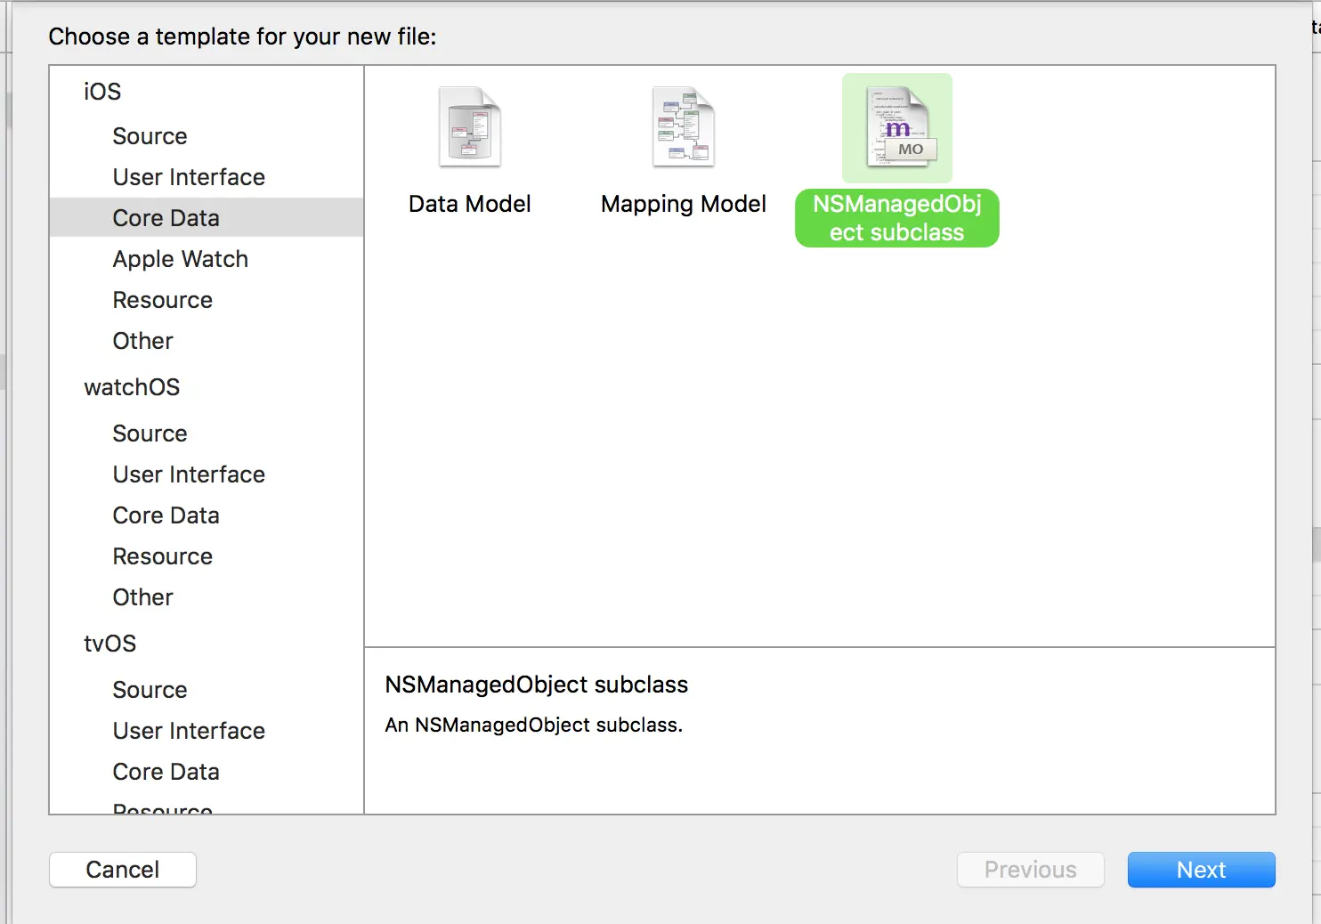The width and height of the screenshot is (1321, 924).
Task: Click the Data Model label
Action: (470, 204)
